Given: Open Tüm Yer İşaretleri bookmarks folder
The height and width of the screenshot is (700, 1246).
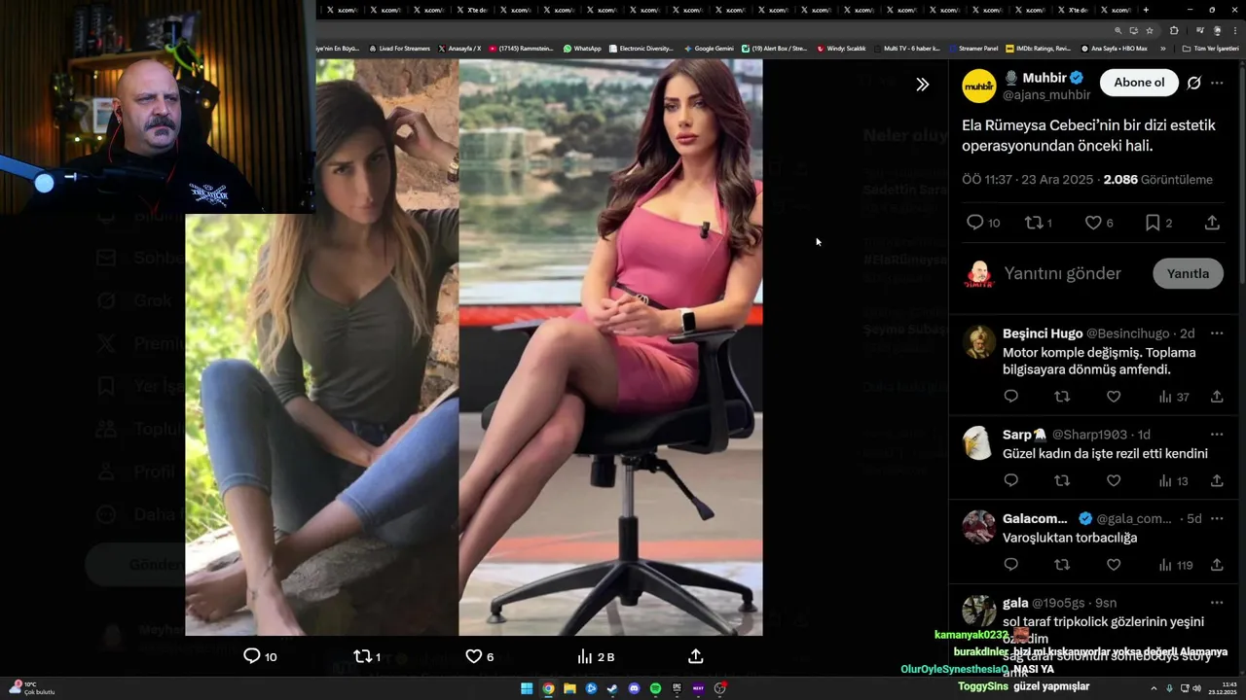Looking at the screenshot, I should [1210, 49].
